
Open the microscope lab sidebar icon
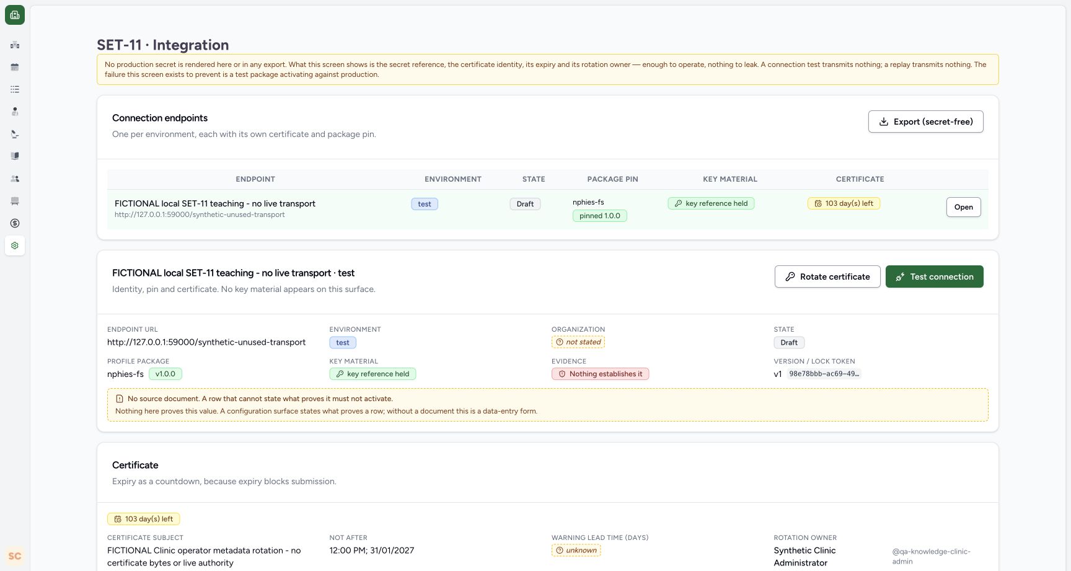pos(15,134)
